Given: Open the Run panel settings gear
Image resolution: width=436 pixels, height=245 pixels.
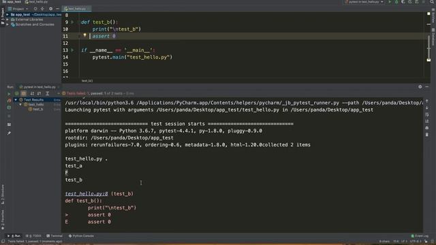Looking at the screenshot, I should pyautogui.click(x=420, y=87).
